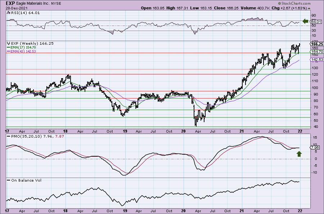Click the 30 label on RSI axis
This screenshot has width=324, height=214.
pyautogui.click(x=314, y=30)
